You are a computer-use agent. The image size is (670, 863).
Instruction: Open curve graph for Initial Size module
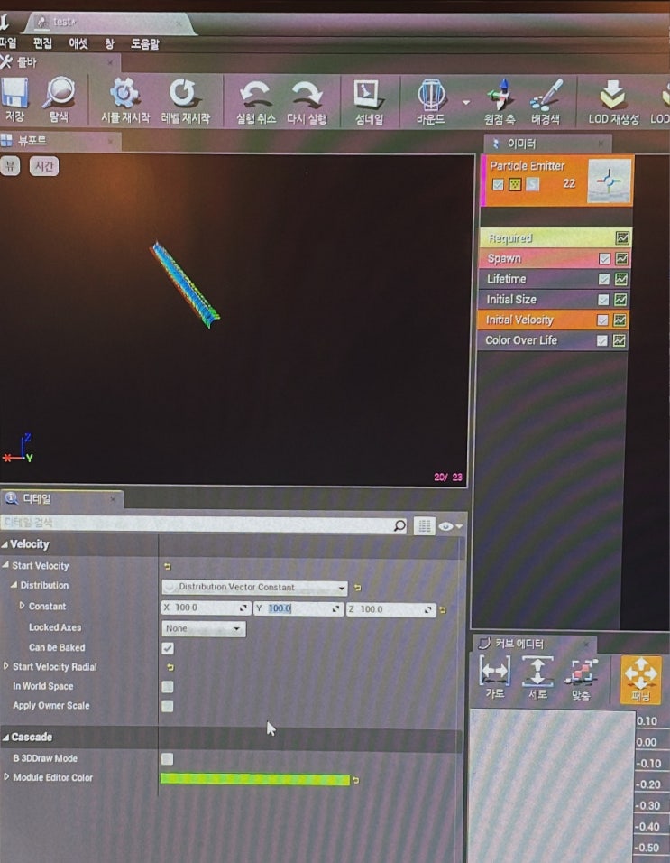click(x=620, y=300)
